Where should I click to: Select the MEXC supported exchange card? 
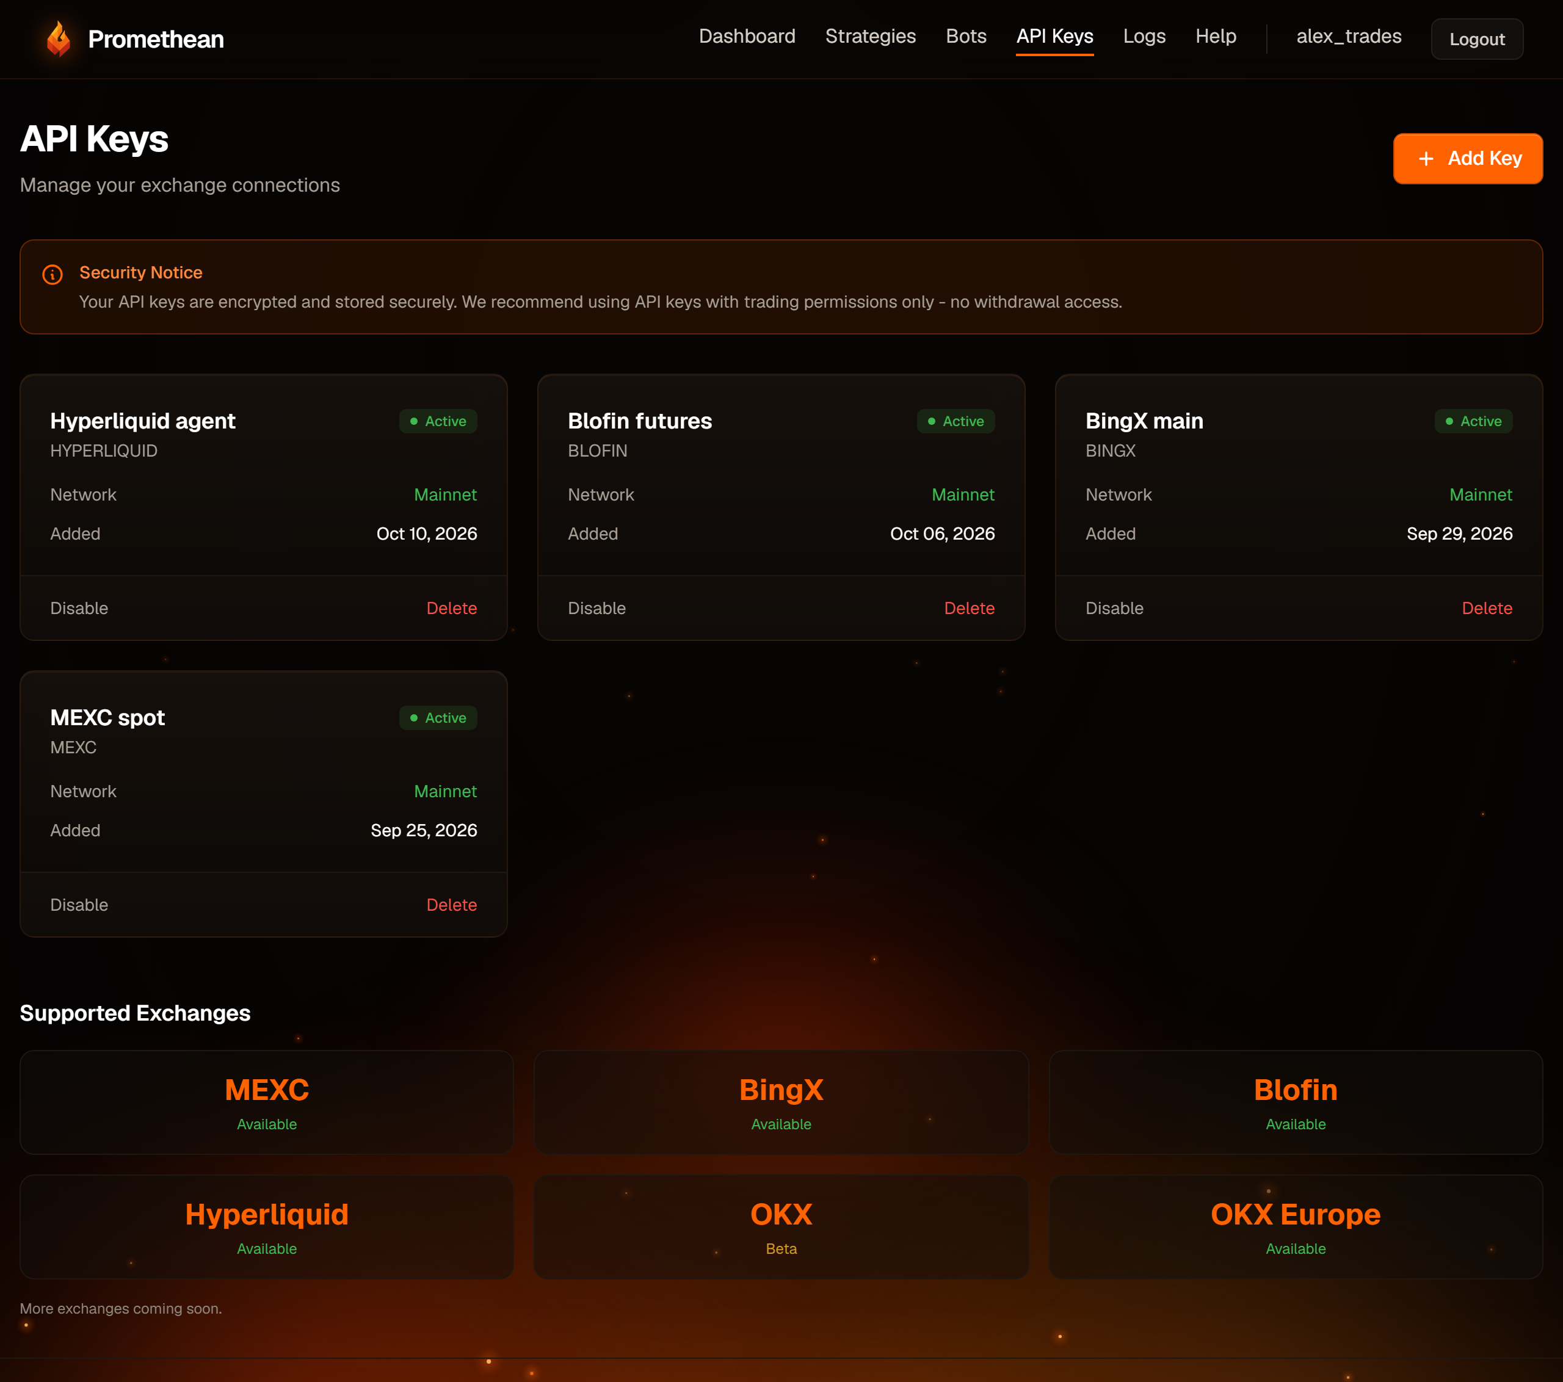(x=266, y=1102)
